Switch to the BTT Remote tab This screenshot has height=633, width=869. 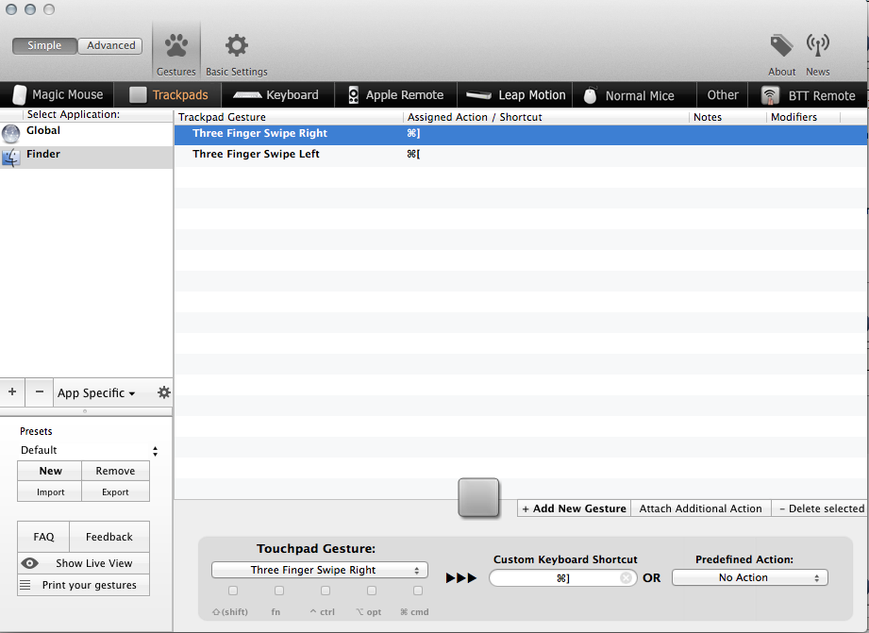pos(808,94)
